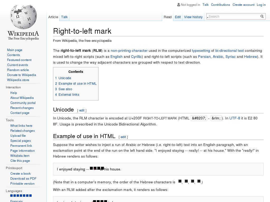This screenshot has width=270, height=202.
Task: Load a Random article
Action: pos(18,70)
